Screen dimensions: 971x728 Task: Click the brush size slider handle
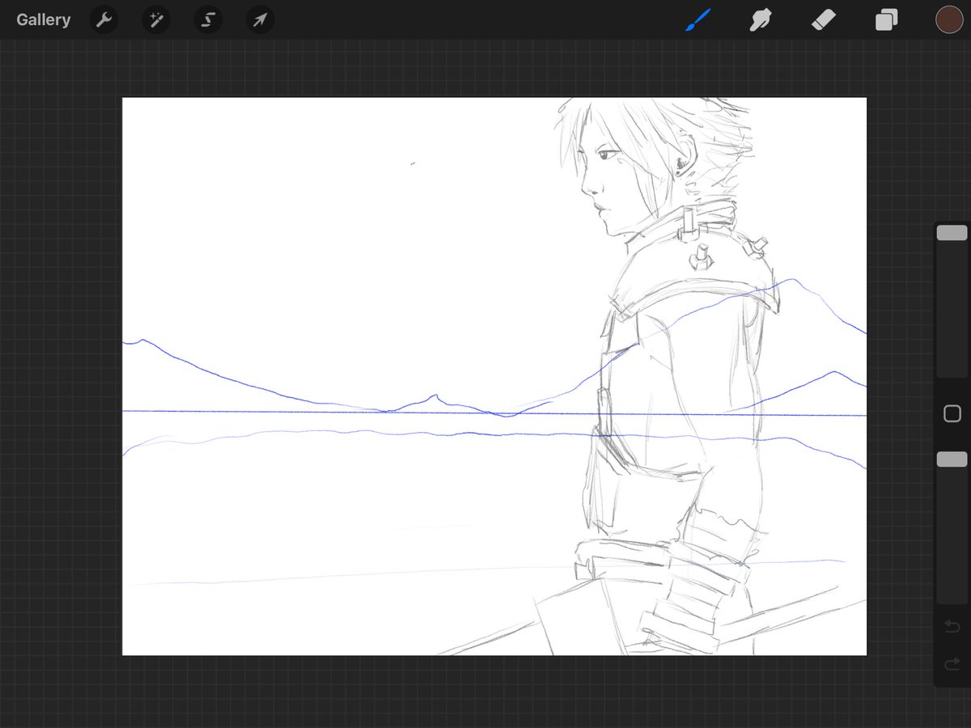point(952,233)
